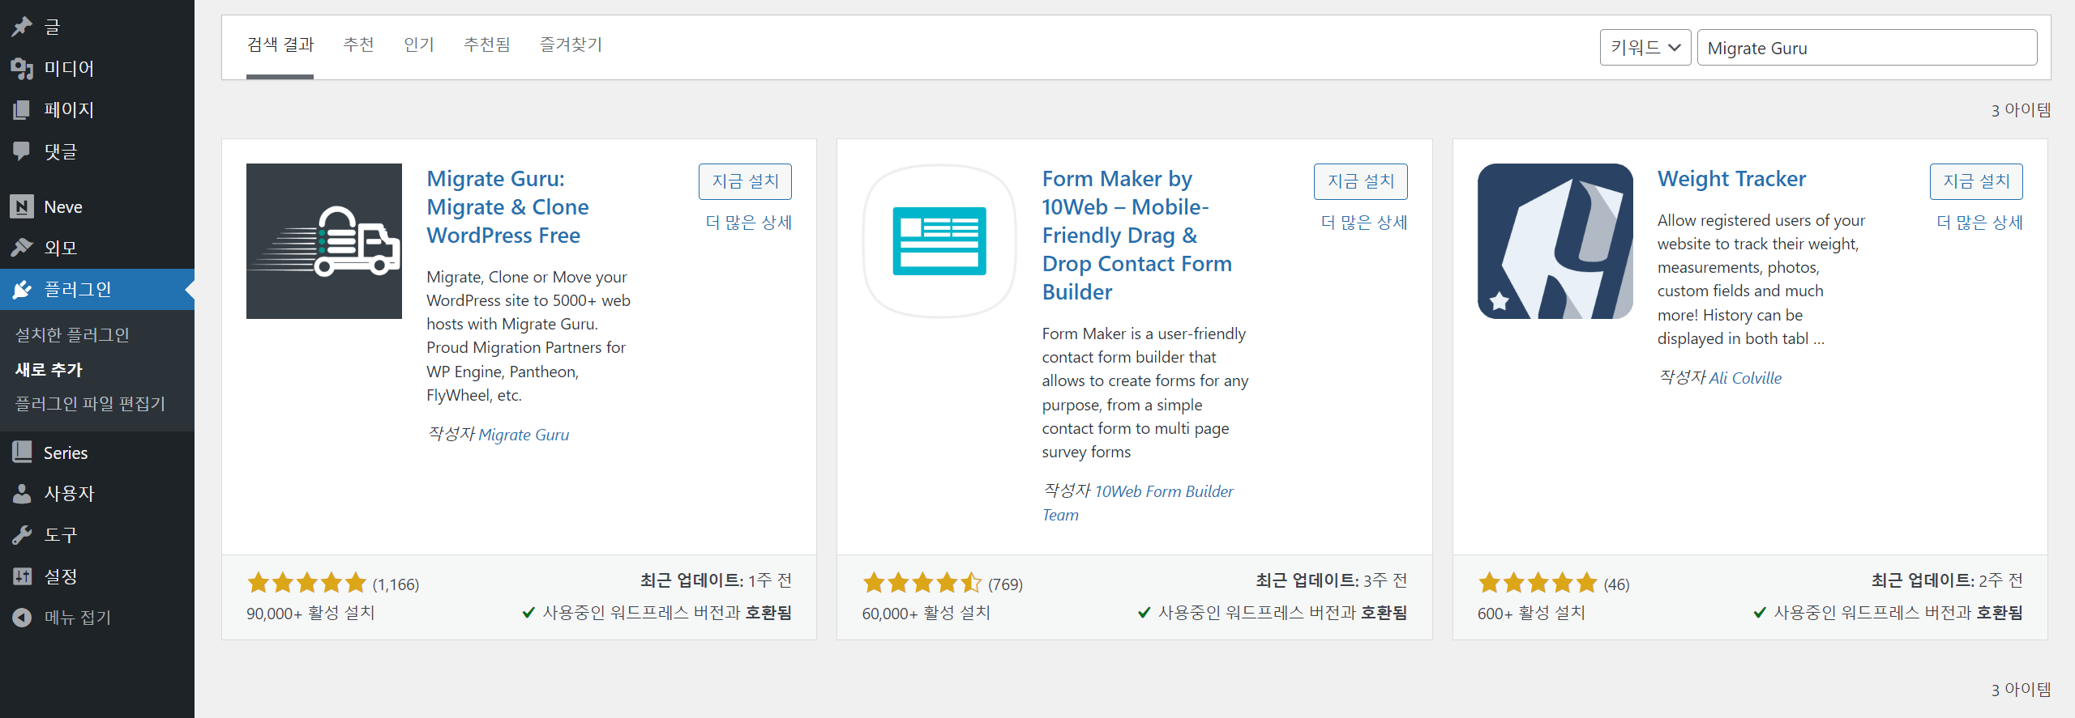
Task: Click the Migrate Guru truck thumbnail
Action: [x=324, y=241]
